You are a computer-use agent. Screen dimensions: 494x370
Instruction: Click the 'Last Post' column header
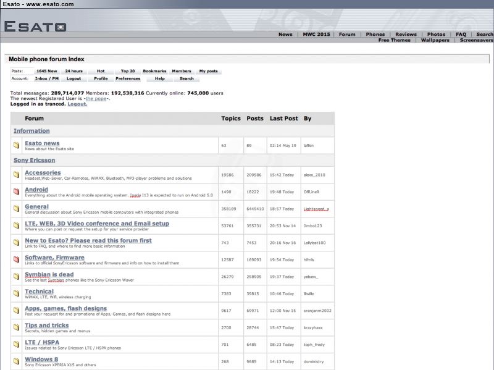point(283,119)
